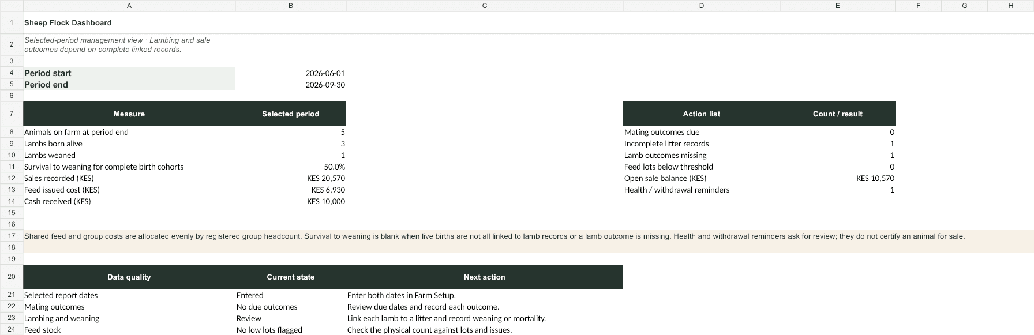This screenshot has width=1034, height=335.
Task: Select column C header
Action: (x=485, y=6)
